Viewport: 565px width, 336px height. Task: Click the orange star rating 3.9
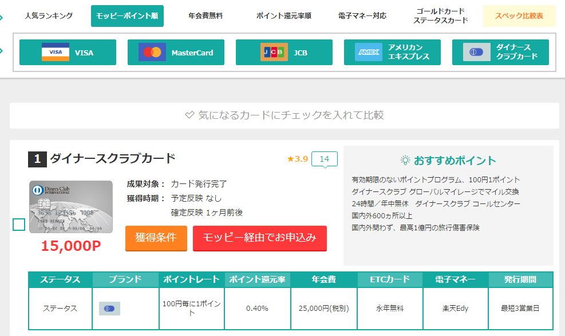[x=298, y=159]
